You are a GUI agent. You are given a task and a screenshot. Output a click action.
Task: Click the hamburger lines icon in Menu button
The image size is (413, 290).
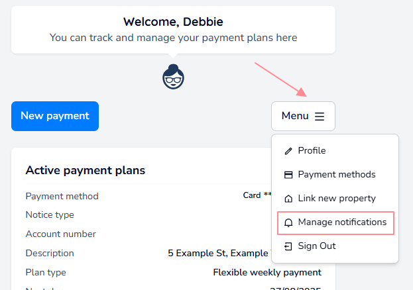320,116
